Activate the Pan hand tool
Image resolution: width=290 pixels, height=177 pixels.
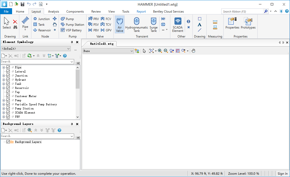194,51
